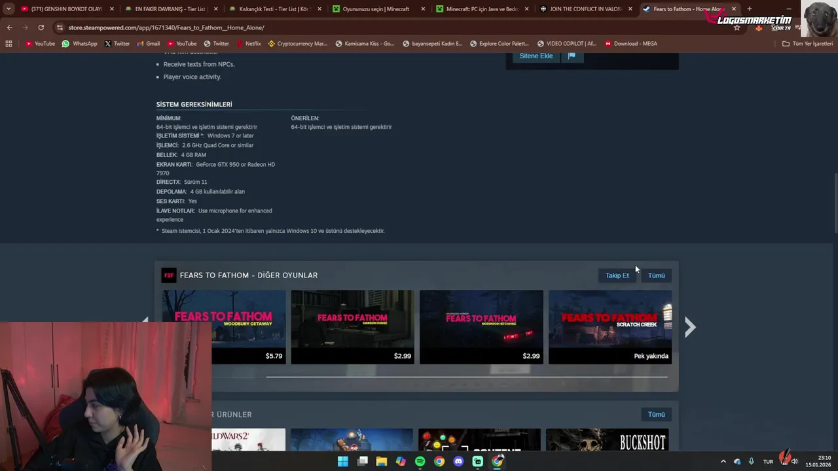Click the microphone icon in system tray

(751, 461)
